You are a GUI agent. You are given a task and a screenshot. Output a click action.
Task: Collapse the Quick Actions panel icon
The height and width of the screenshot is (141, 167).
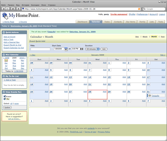(x=4, y=32)
